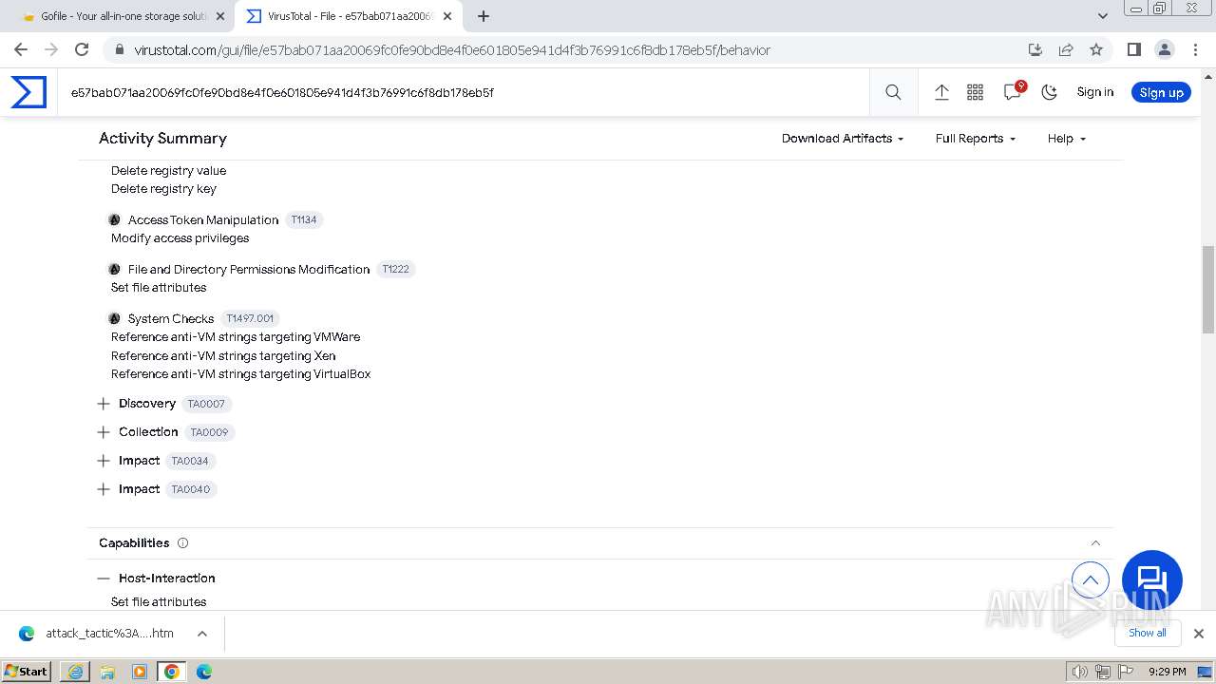Collapse the Capabilities panel chevron

point(1095,543)
